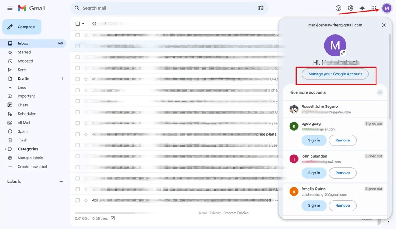Show search options filter icon

[x=261, y=8]
